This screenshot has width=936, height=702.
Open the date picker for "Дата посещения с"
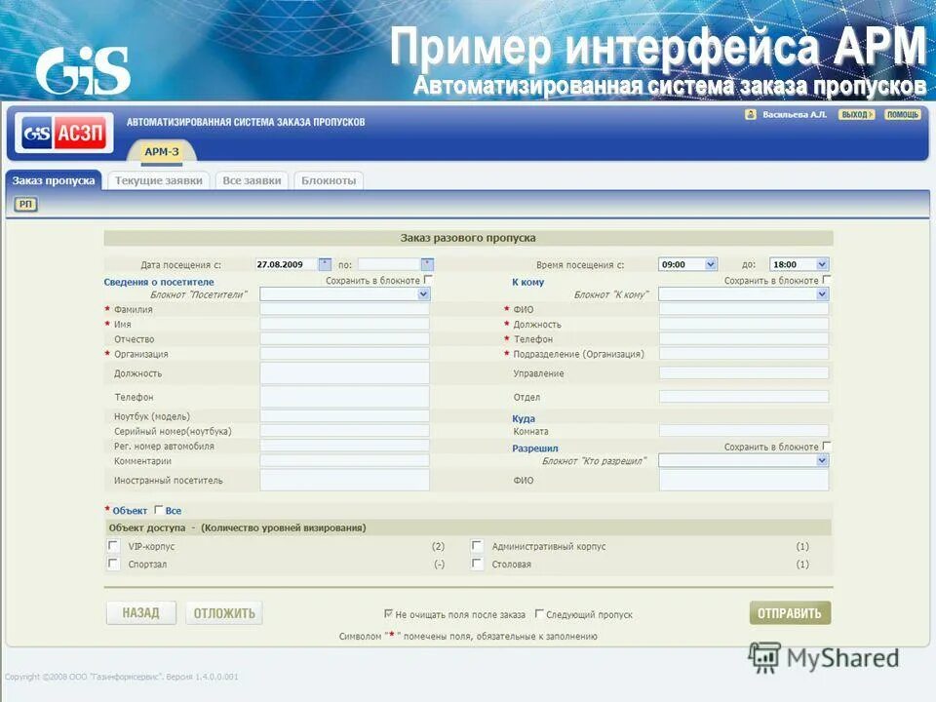323,263
